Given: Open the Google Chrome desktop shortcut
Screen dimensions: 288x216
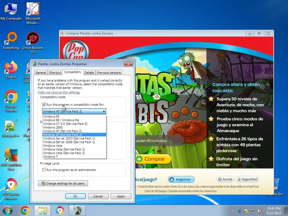Looking at the screenshot, I should (11, 101).
